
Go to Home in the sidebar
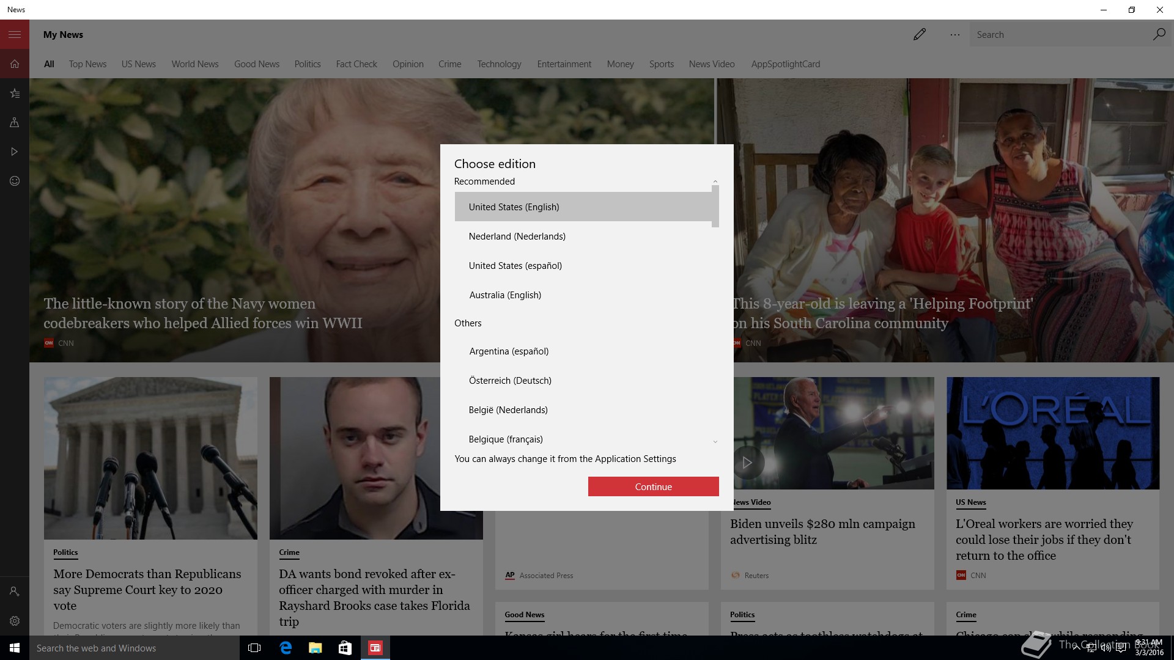coord(15,64)
